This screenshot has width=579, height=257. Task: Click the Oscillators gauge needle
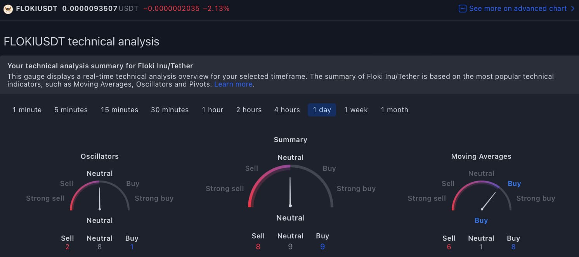100,199
